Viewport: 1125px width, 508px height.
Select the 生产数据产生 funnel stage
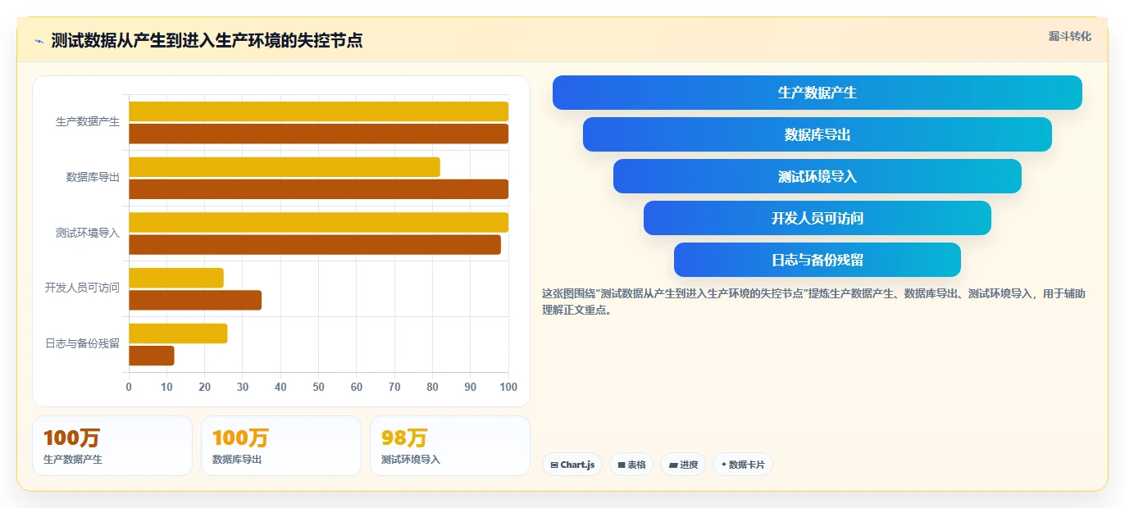point(818,93)
